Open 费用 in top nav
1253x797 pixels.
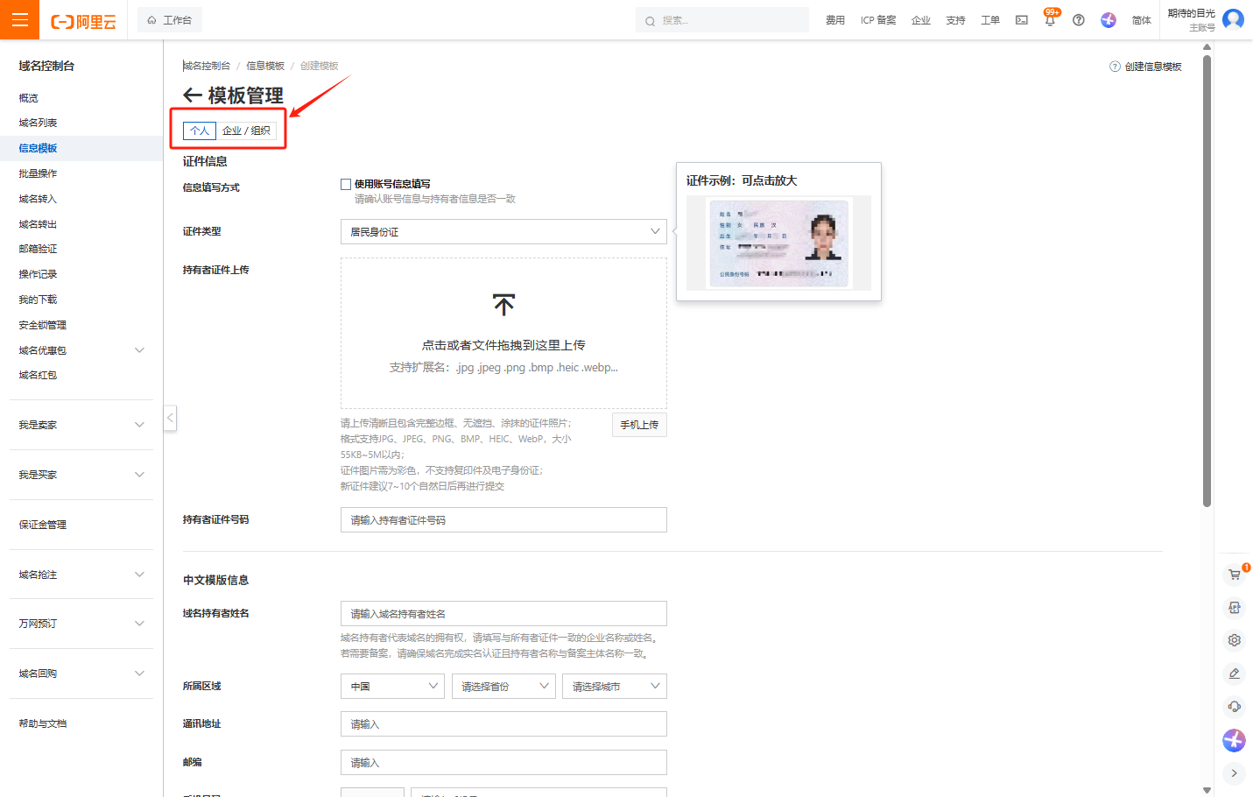(835, 20)
